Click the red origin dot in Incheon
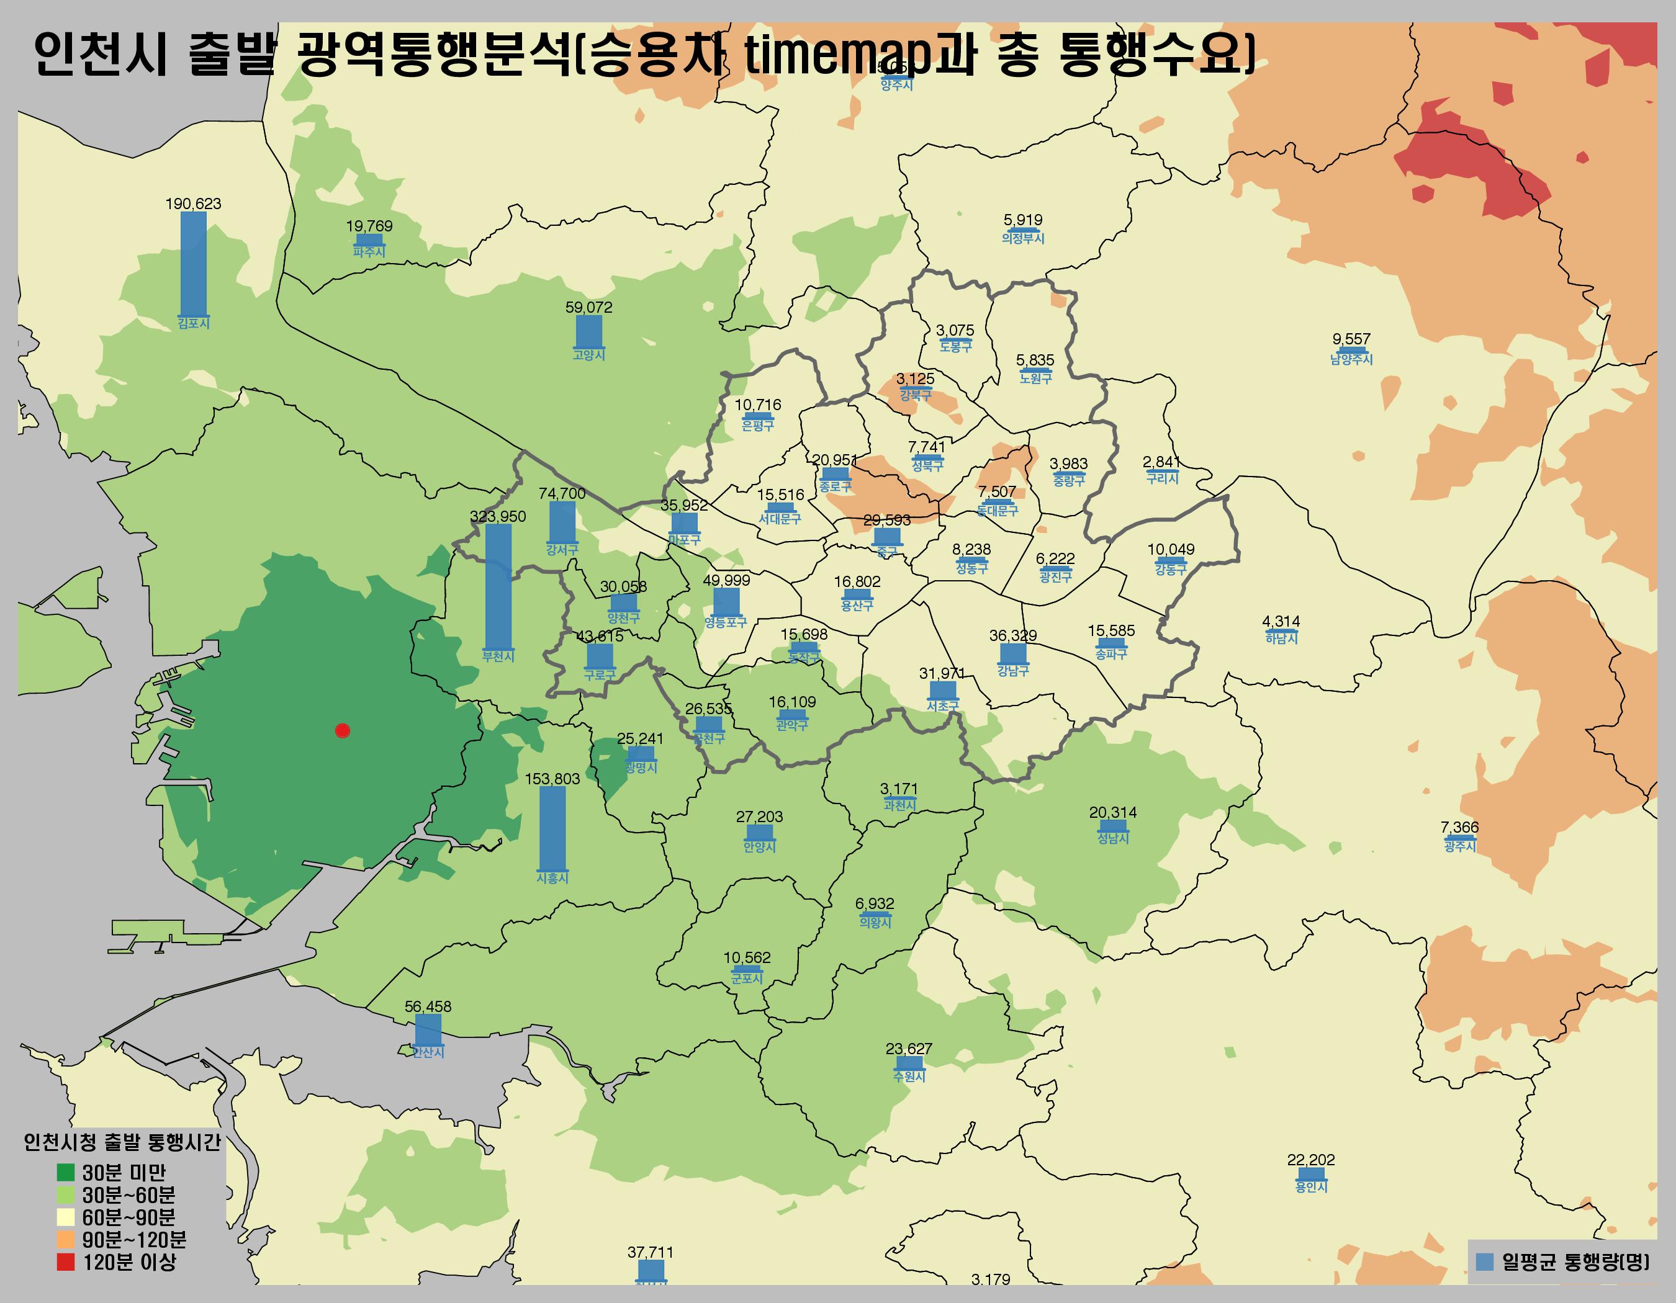 pos(342,731)
